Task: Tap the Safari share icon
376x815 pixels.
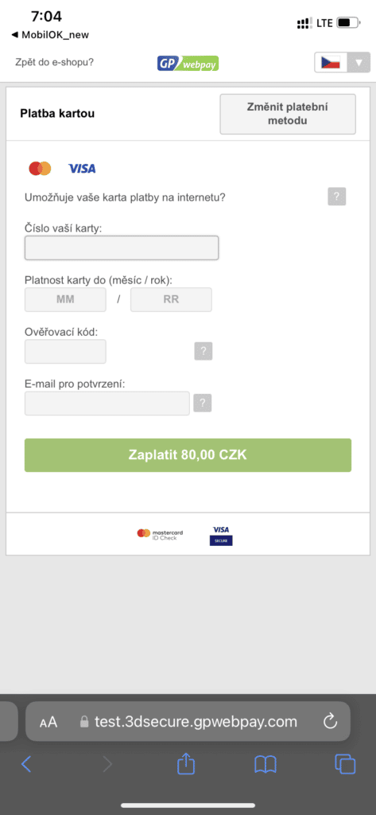Action: [x=186, y=763]
